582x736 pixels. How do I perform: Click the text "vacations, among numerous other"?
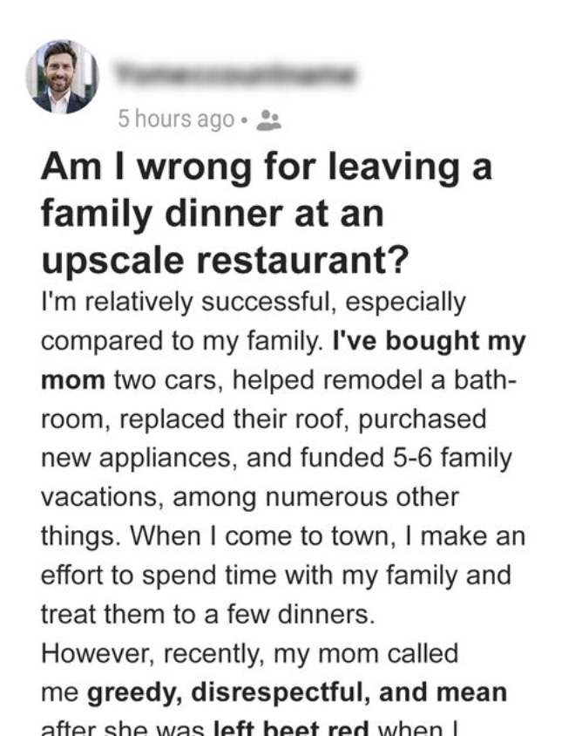(x=249, y=497)
